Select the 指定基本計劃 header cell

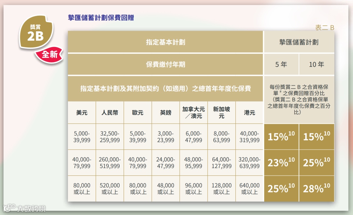tap(165, 42)
